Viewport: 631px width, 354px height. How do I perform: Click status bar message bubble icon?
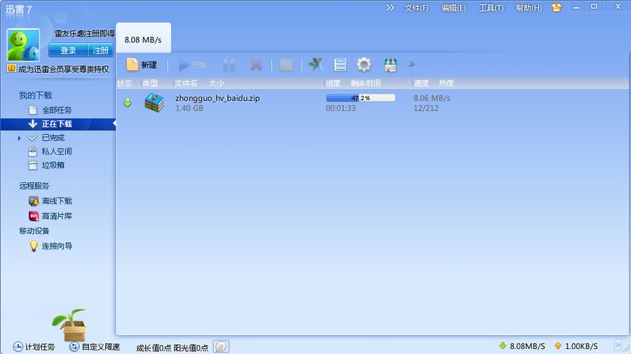pos(221,346)
